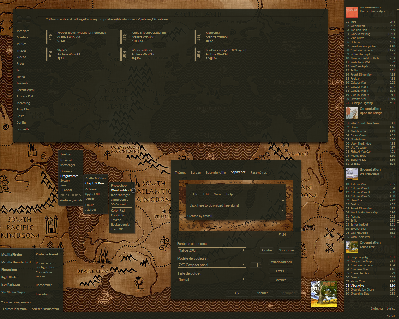Viewport: 399px width, 319px height.
Task: Click the skin preview scroll-down arrow
Action: [x=283, y=210]
